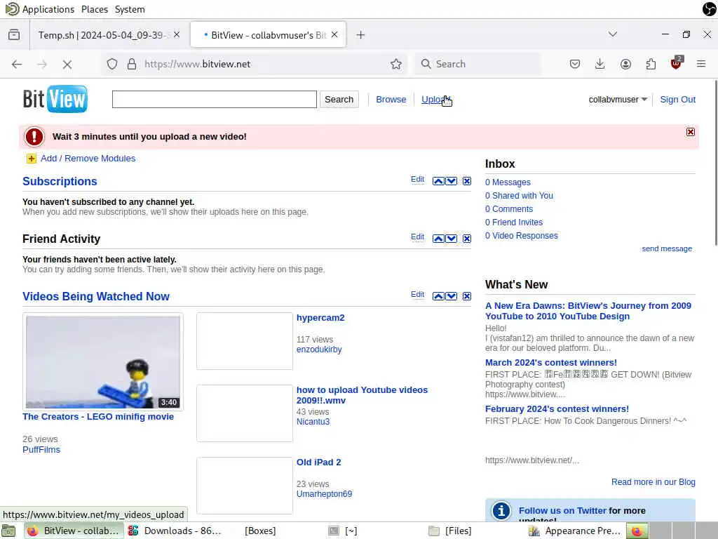Open March 2024's contest winners post
This screenshot has width=718, height=539.
tap(551, 363)
